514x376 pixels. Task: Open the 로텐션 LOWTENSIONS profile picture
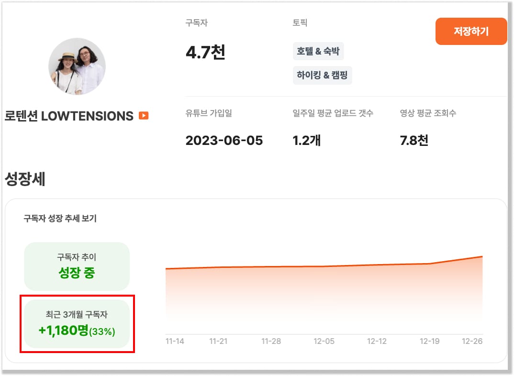coord(77,66)
